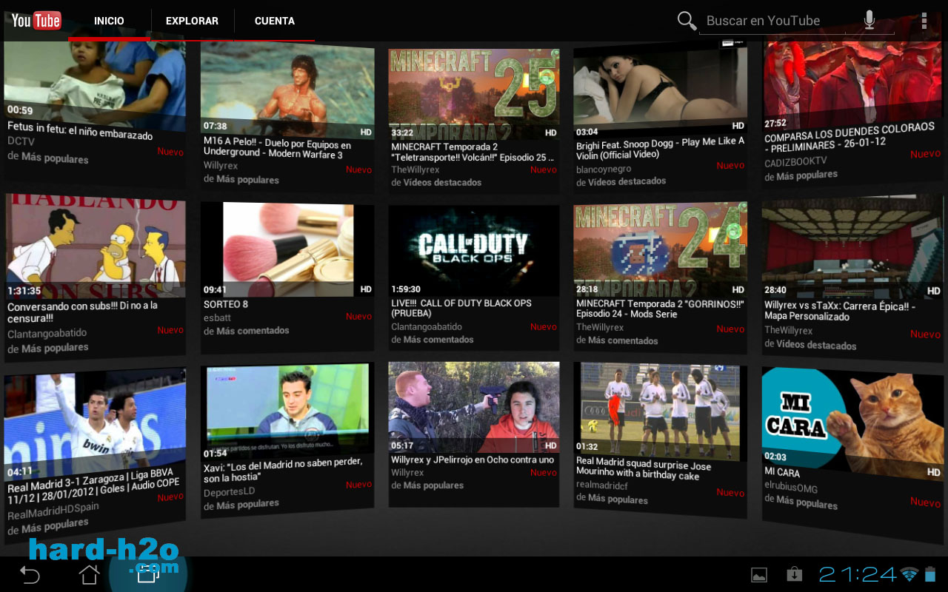The height and width of the screenshot is (592, 948).
Task: Open the Real Madrid 3-1 Zaragoza thumbnail
Action: pos(95,425)
